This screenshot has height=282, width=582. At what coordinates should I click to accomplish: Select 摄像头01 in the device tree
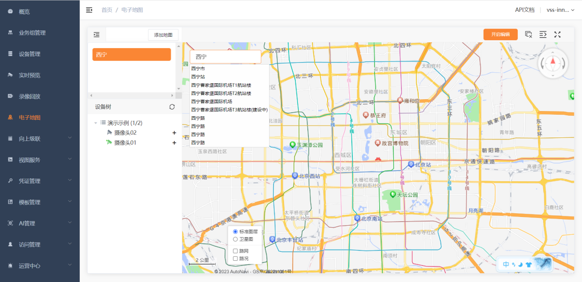(x=126, y=143)
